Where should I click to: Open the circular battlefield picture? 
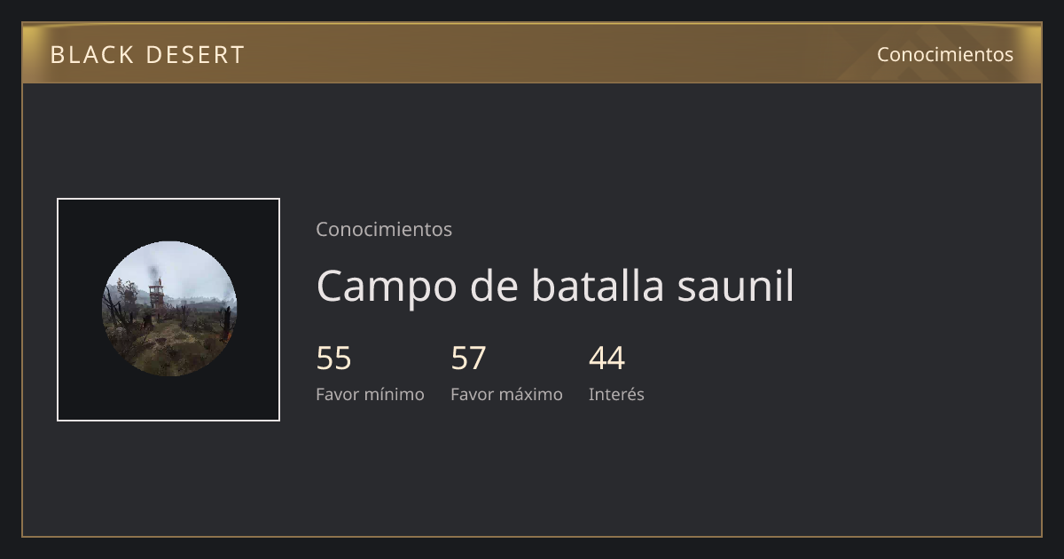point(168,309)
